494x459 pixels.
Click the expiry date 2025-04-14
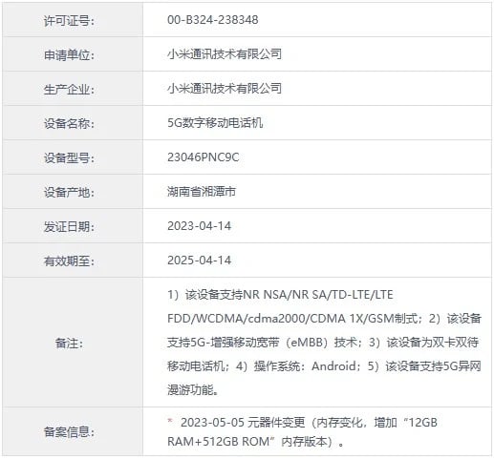pos(200,261)
